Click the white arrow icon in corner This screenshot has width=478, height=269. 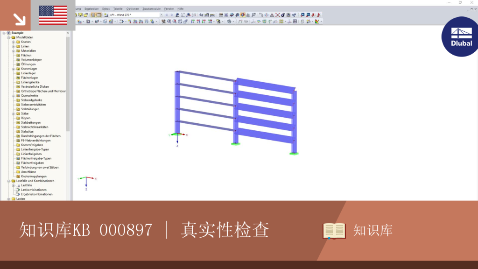(19, 19)
